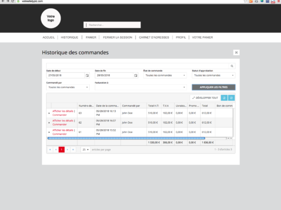Image resolution: width=281 pixels, height=210 pixels.
Task: Click Afficher les détails for order 61
Action: point(63,130)
